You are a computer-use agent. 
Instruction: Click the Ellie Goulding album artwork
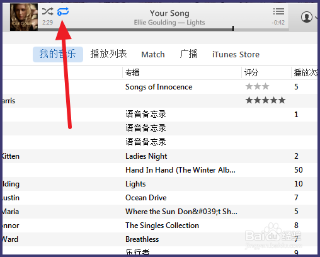pyautogui.click(x=24, y=17)
